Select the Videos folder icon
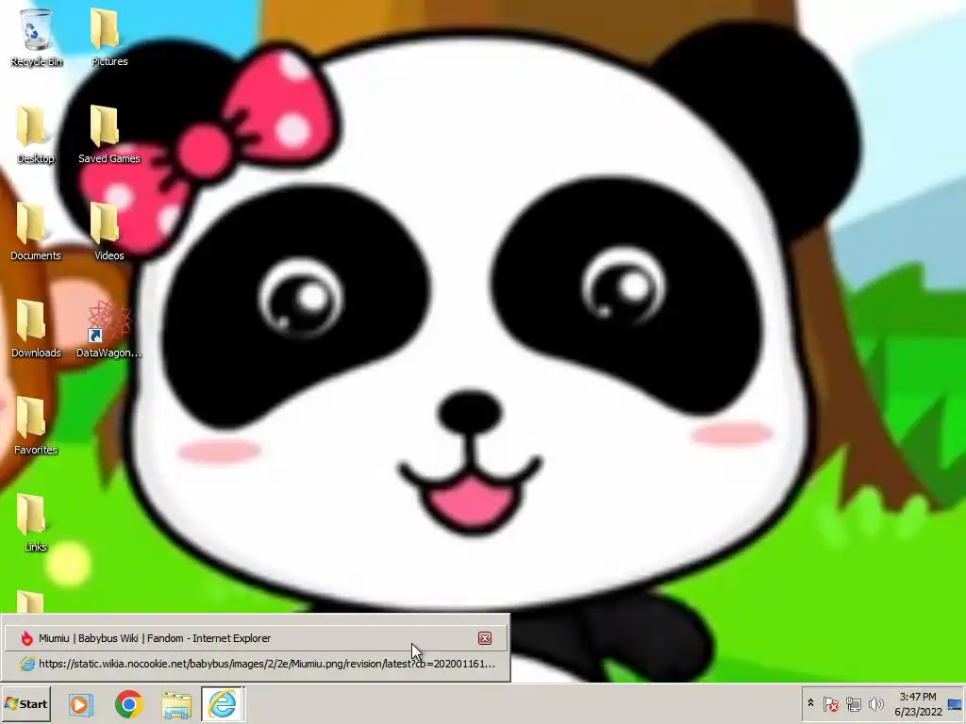The width and height of the screenshot is (966, 724). pos(109,232)
